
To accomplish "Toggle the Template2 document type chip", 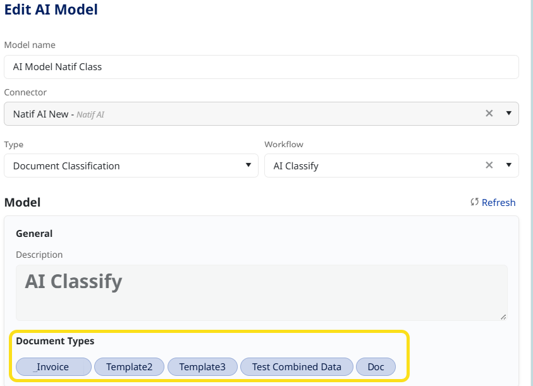I will click(x=129, y=366).
